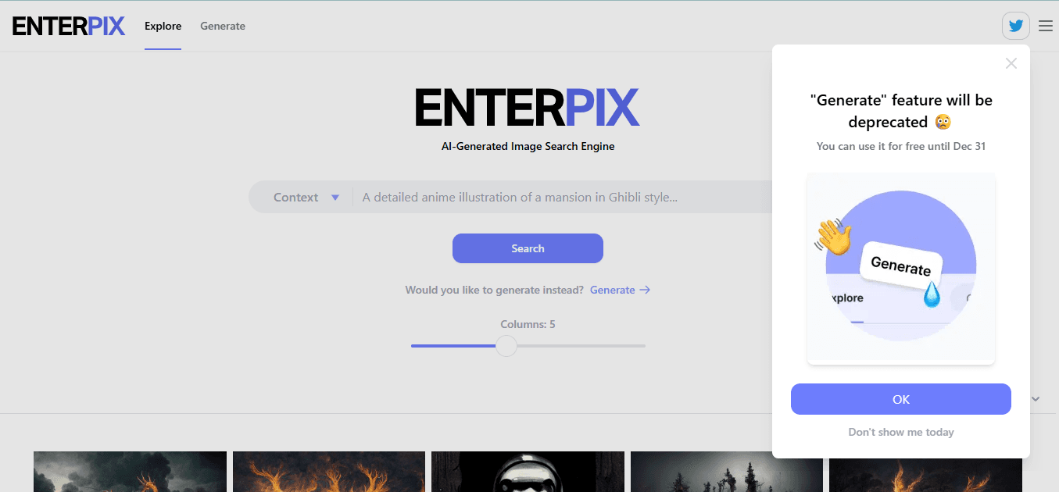Click the ENTERPIX logo
Screen dimensions: 1059x492
68,25
